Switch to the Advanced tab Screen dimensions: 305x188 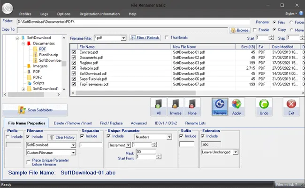(x=139, y=123)
